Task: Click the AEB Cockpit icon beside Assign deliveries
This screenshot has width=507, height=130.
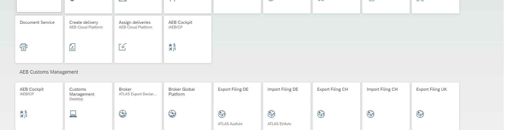Action: coord(172,47)
